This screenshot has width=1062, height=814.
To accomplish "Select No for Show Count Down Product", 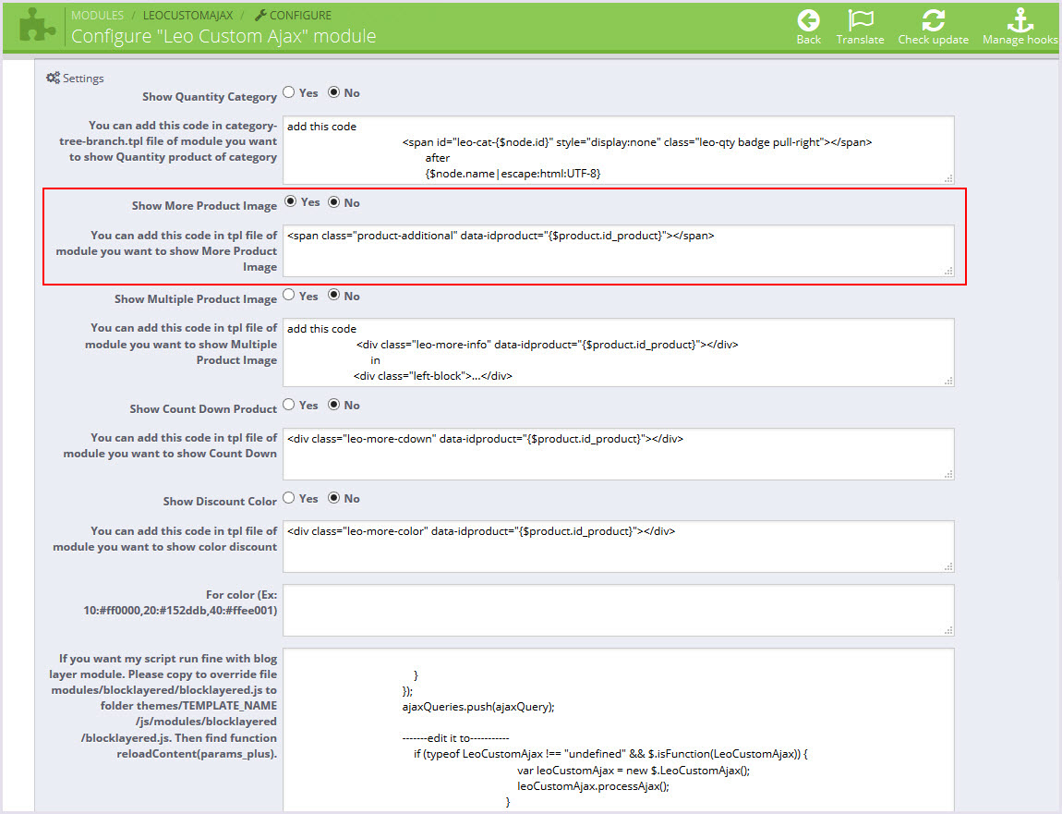I will click(334, 405).
